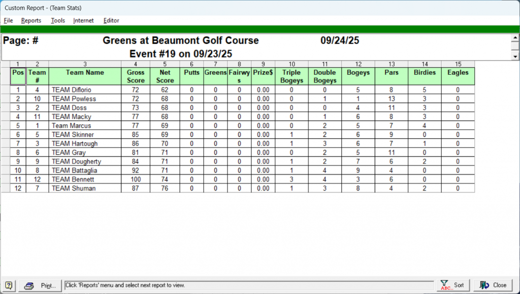Open the Tools menu
Viewport: 520px width, 294px height.
58,21
